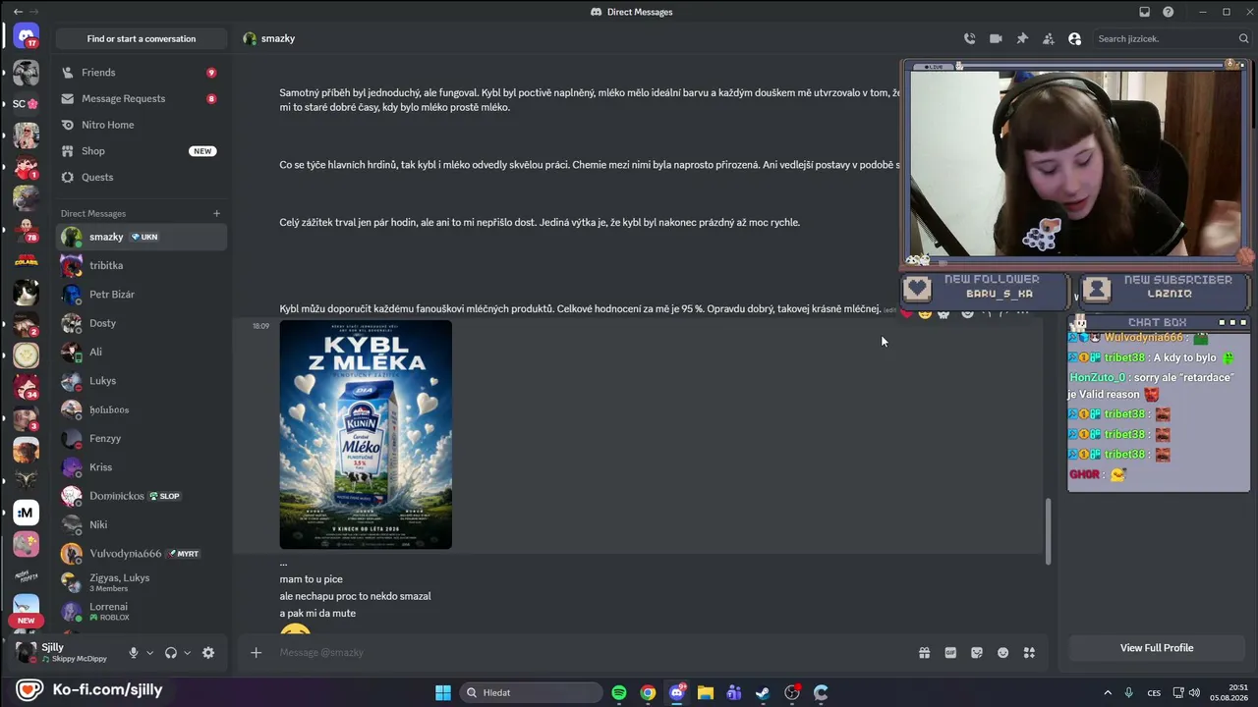This screenshot has height=707, width=1258.
Task: Click Find or start a conversation
Action: tap(141, 38)
